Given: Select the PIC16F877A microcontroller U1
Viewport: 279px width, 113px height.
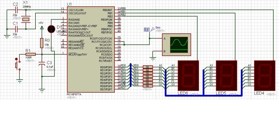Looking at the screenshot, I should (x=91, y=49).
